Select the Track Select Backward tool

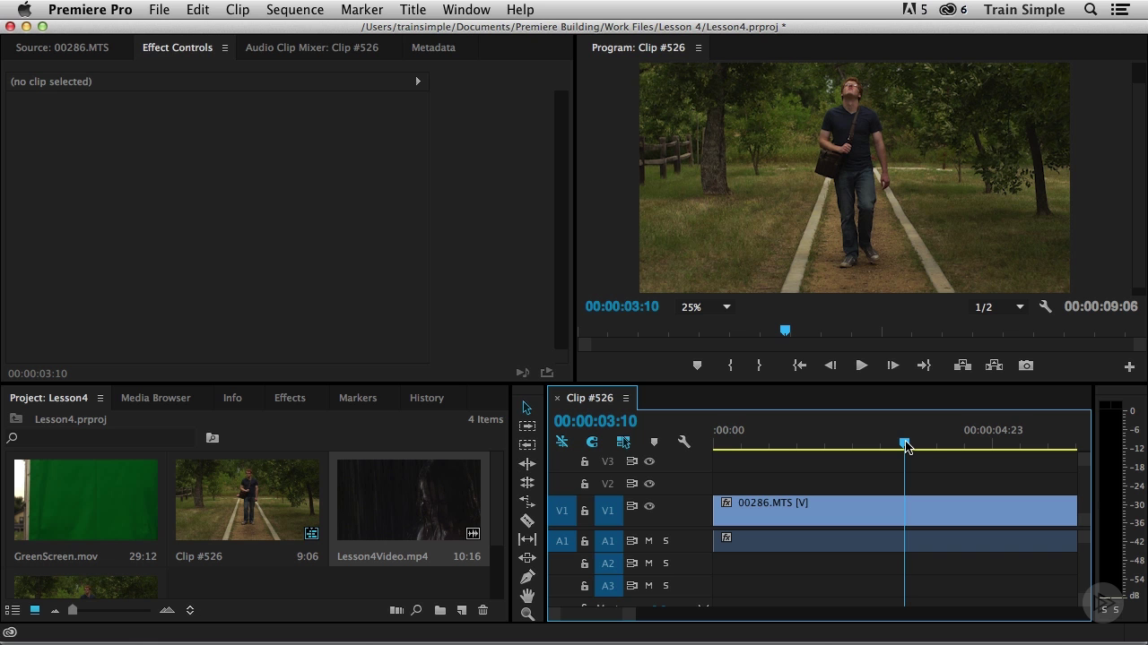pyautogui.click(x=527, y=444)
